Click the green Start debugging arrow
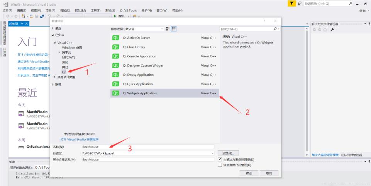The width and height of the screenshot is (371, 186). tap(115, 16)
